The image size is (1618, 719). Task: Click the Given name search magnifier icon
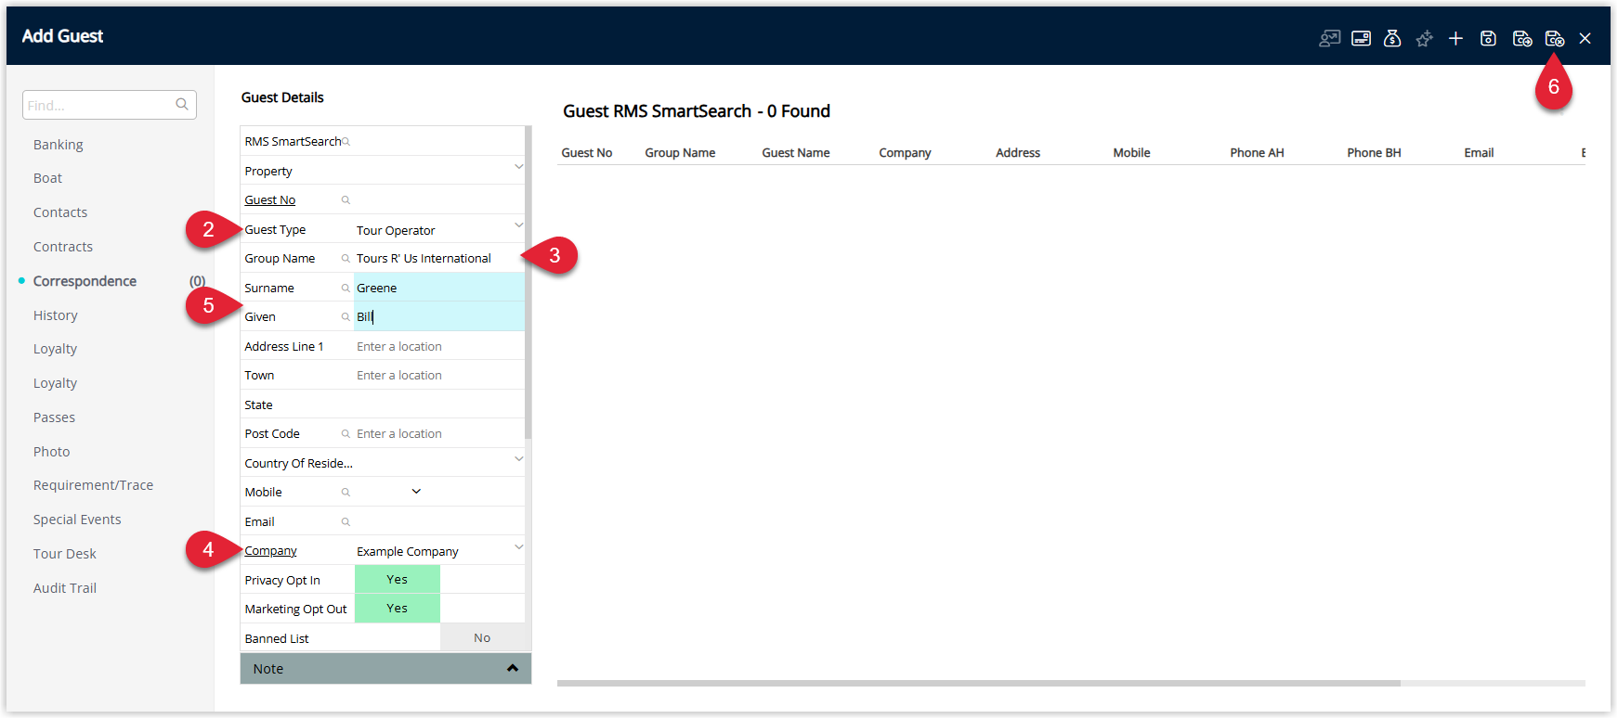[346, 317]
